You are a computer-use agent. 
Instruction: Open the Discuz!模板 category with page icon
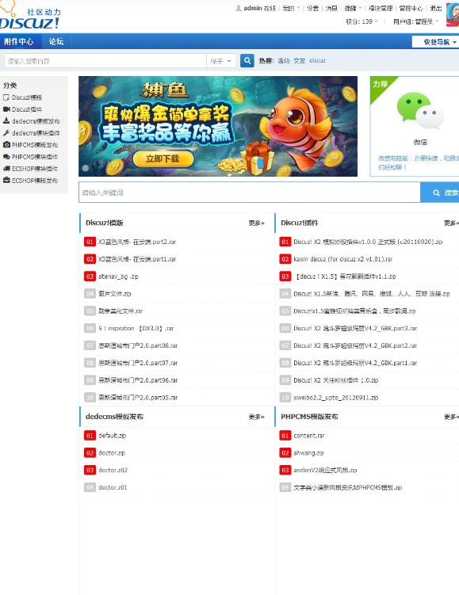(x=22, y=97)
